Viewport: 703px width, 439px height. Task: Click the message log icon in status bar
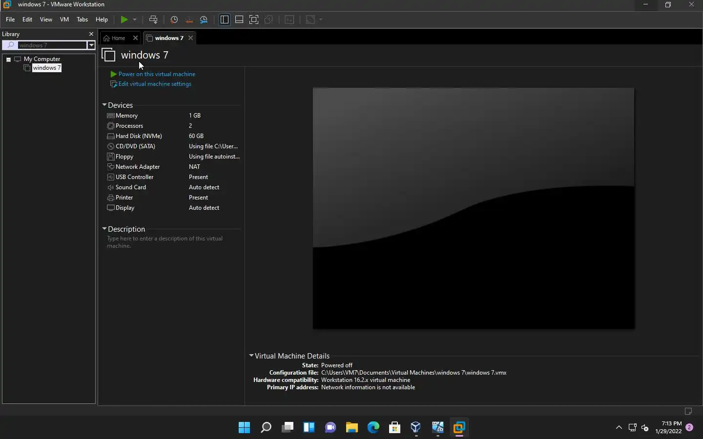coord(688,411)
